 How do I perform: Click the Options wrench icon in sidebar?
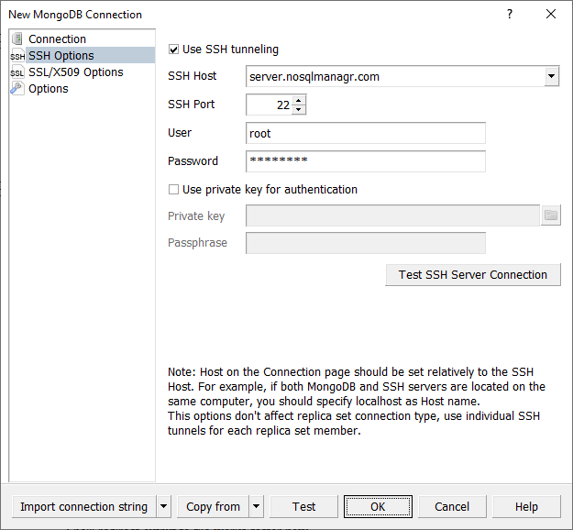pyautogui.click(x=17, y=89)
